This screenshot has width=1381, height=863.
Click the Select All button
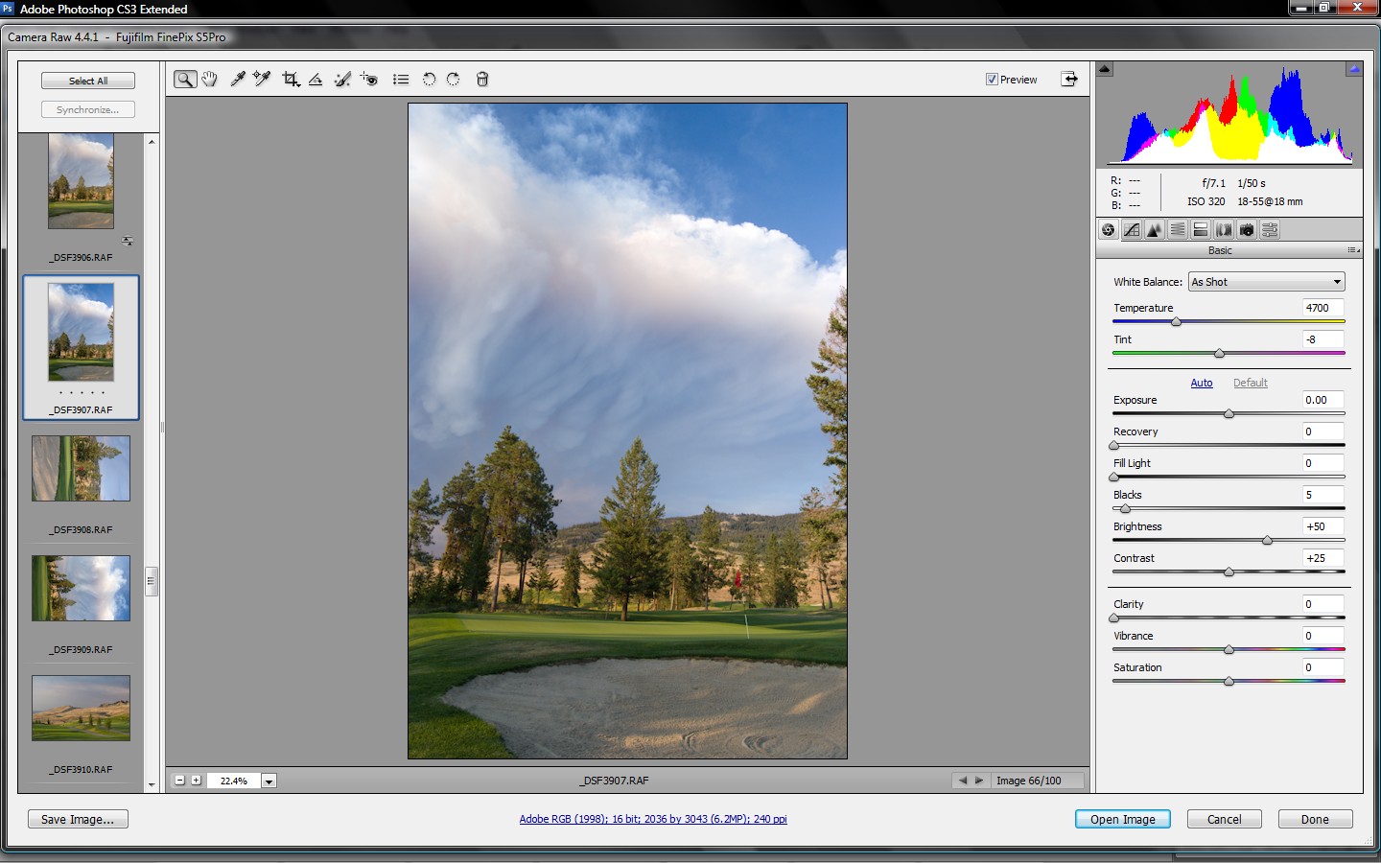coord(88,82)
